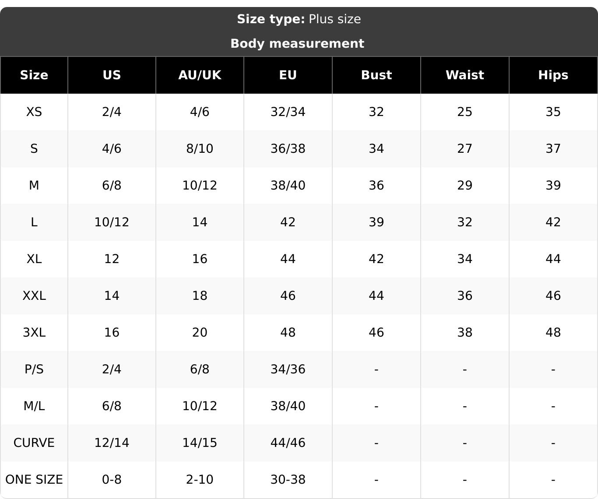Select the XXL size label
Viewport: 598px width, 499px height.
[34, 296]
